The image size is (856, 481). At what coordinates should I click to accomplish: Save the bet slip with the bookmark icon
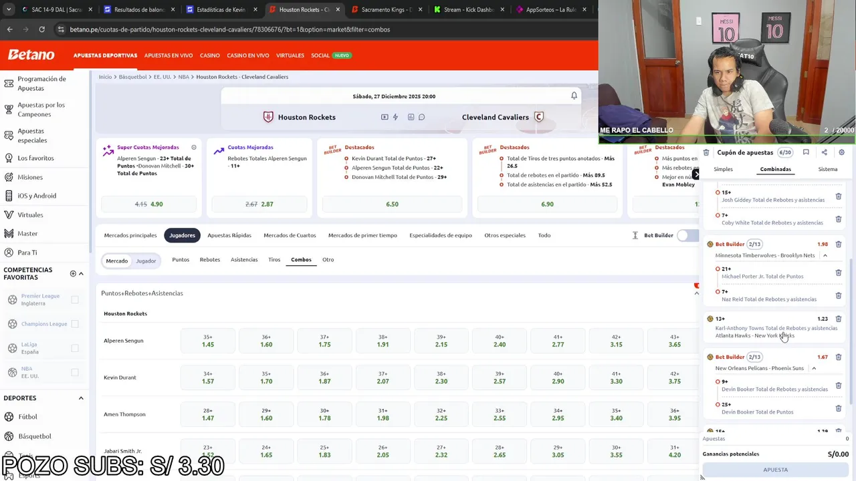(x=806, y=152)
